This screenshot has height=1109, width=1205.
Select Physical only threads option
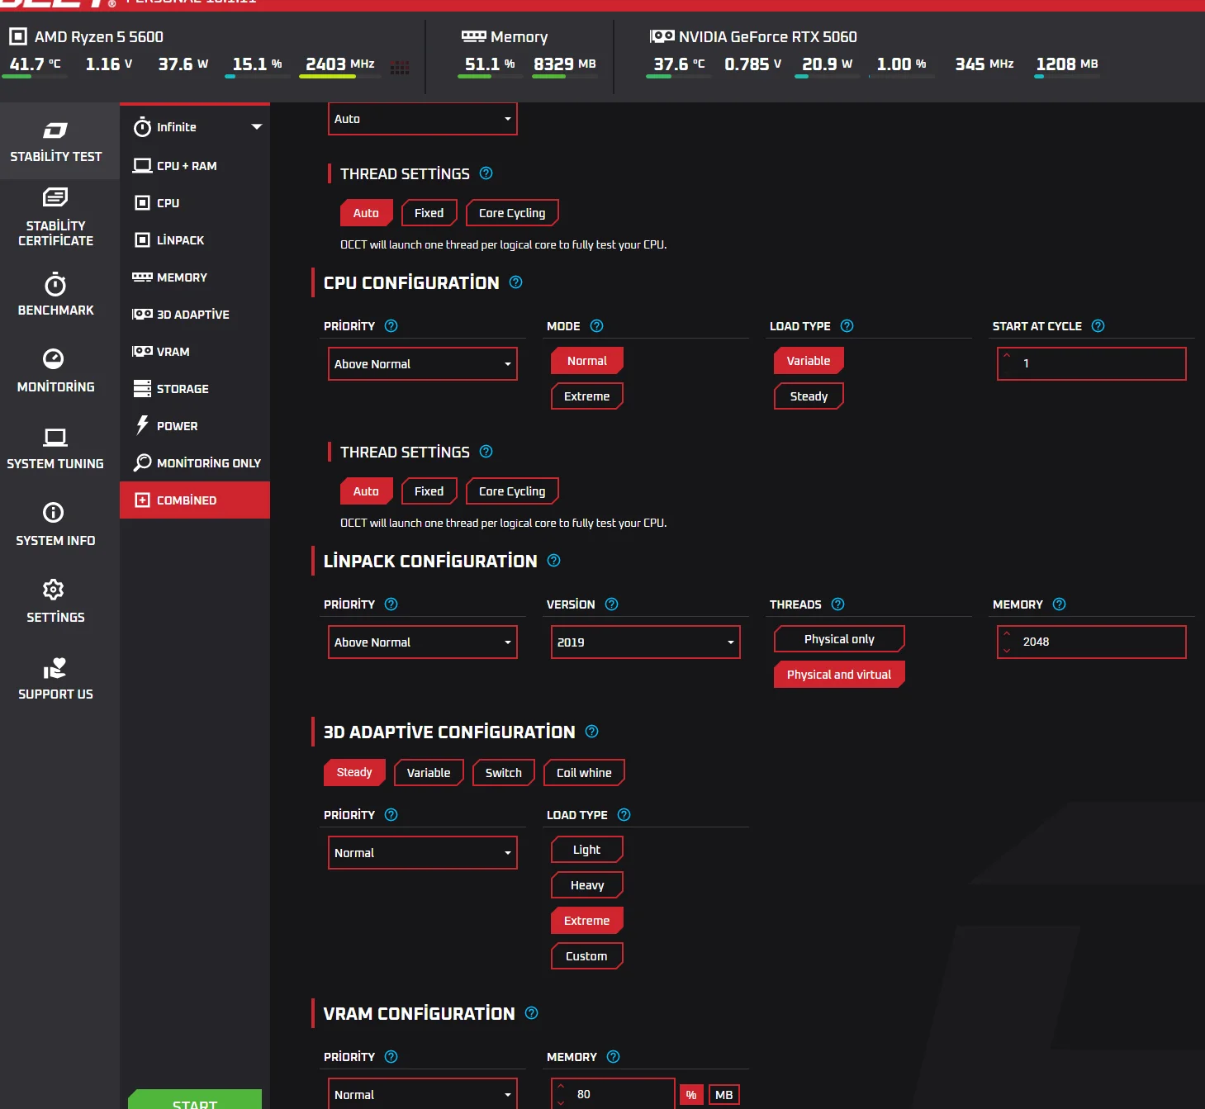(839, 639)
